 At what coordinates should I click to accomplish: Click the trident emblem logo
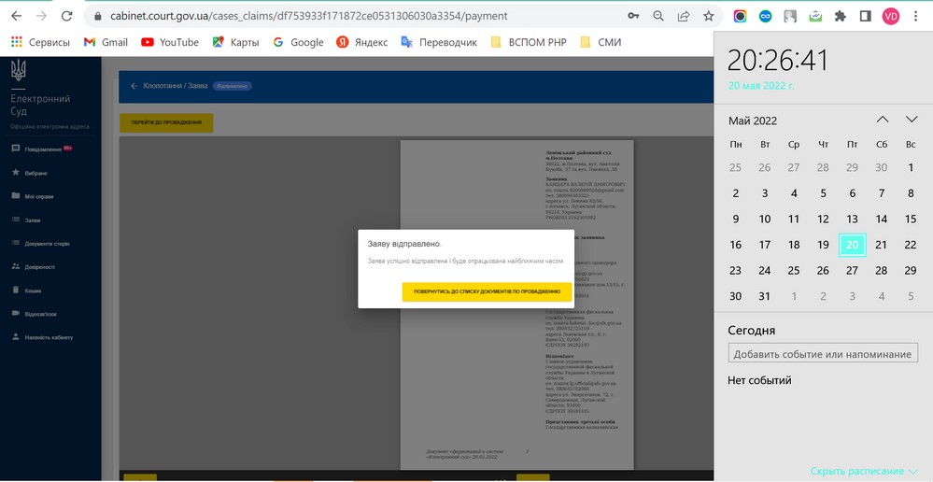(19, 70)
